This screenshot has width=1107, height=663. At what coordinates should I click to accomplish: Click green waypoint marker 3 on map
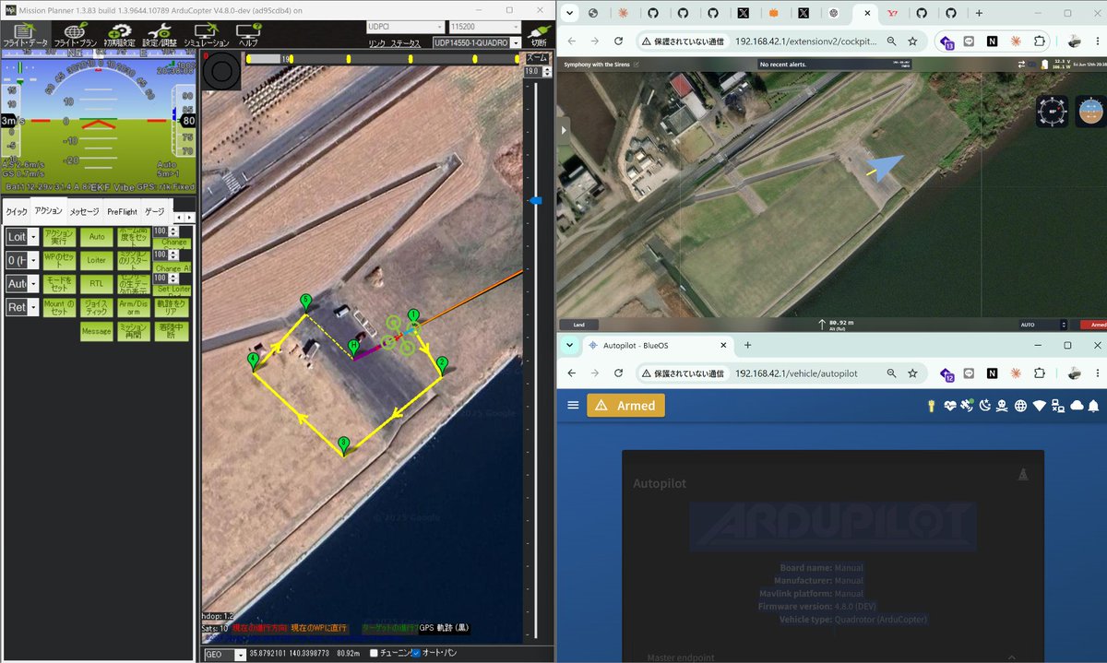tap(344, 444)
